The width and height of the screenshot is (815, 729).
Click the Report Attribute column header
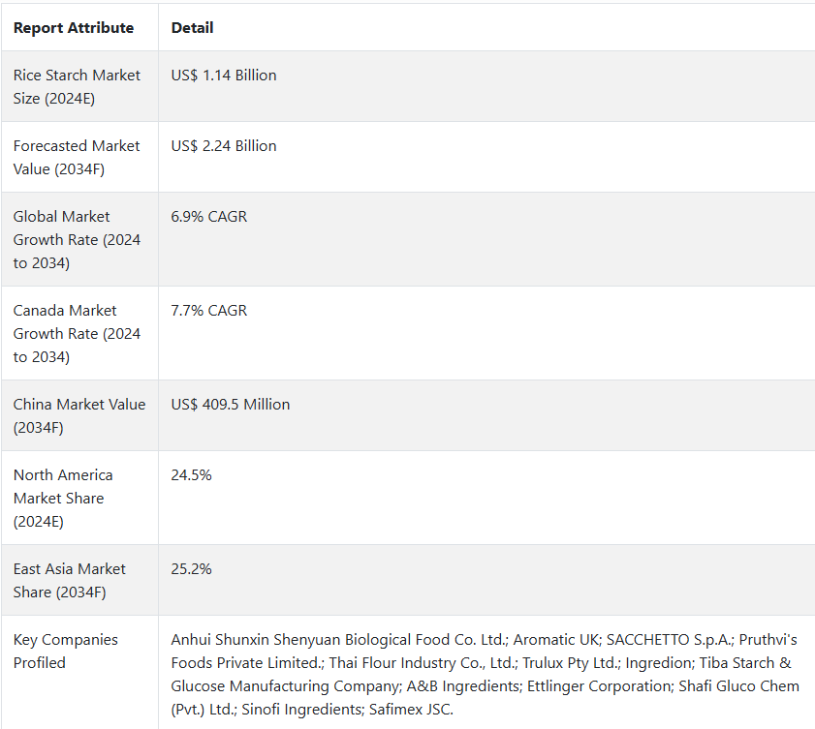click(x=74, y=28)
